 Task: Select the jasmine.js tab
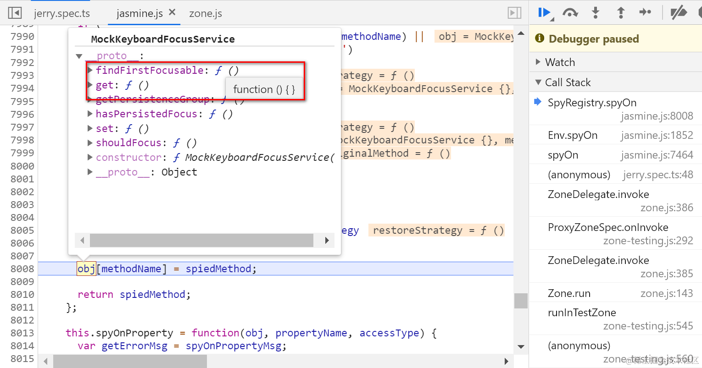(x=139, y=13)
